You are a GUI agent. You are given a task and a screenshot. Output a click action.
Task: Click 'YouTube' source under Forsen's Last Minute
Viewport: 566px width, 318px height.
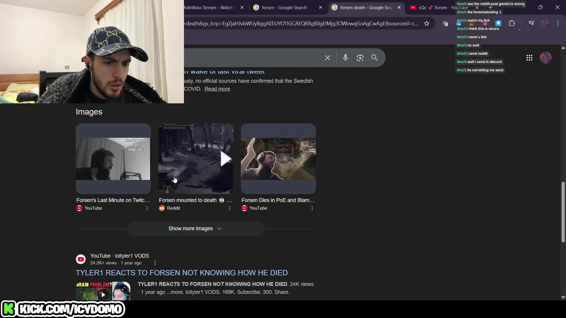93,208
